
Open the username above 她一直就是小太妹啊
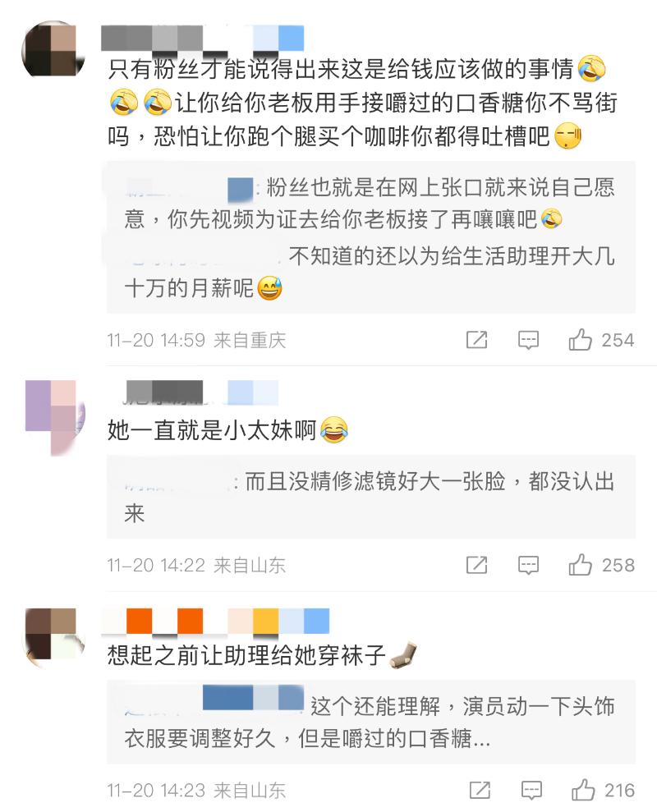tap(200, 392)
